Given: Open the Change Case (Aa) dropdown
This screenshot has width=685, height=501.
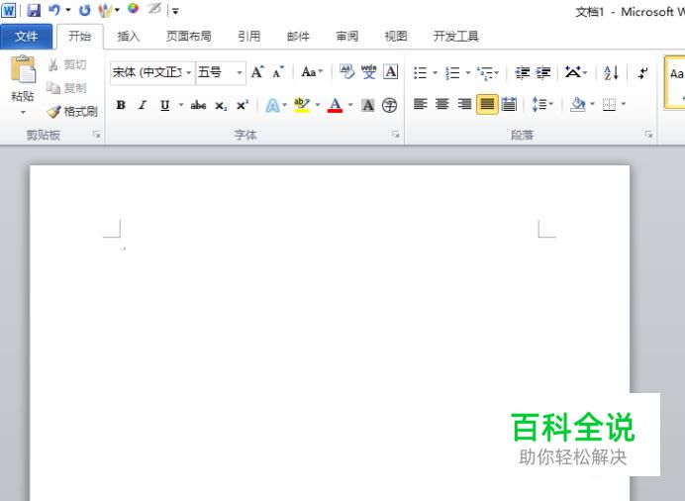Looking at the screenshot, I should (312, 72).
